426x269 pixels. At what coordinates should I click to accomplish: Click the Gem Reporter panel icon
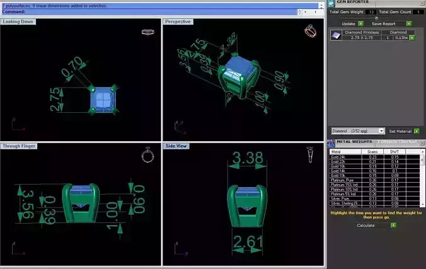(331, 3)
